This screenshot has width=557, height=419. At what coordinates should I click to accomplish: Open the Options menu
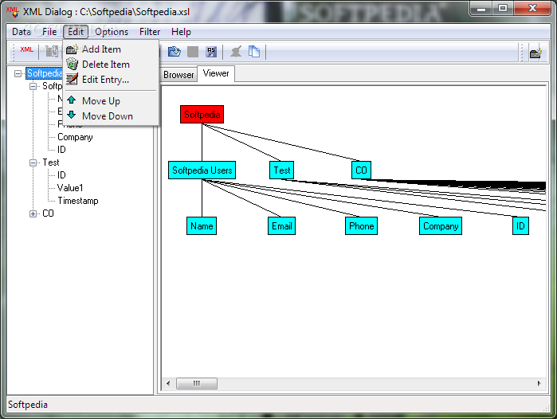pos(112,32)
